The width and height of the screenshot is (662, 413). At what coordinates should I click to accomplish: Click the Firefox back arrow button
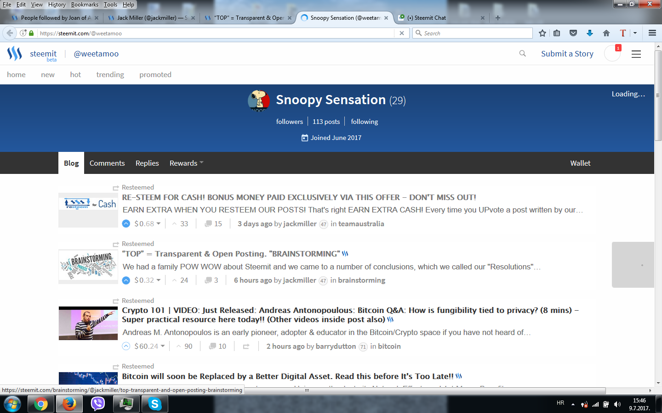(x=10, y=33)
